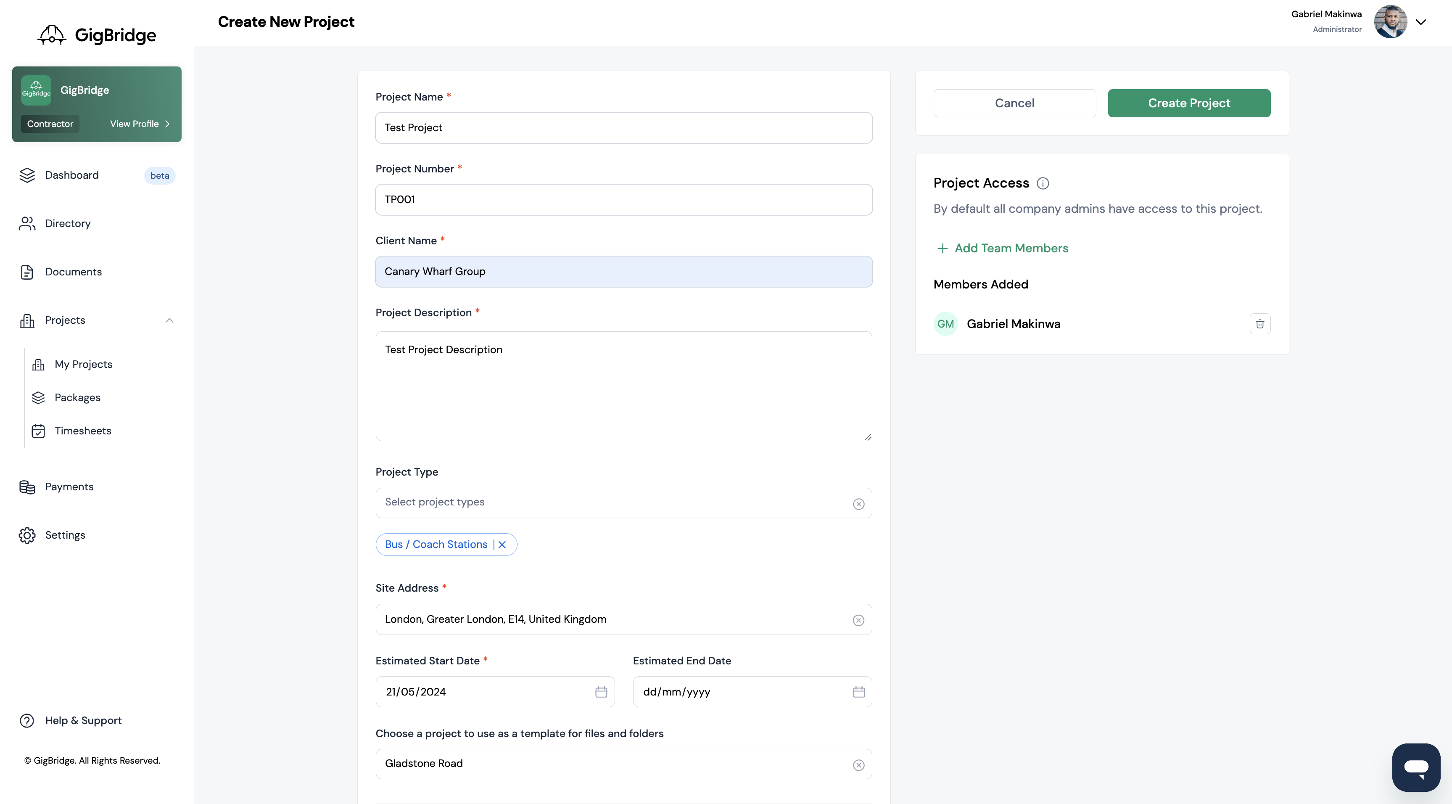Focus the Project Name input field

click(624, 128)
